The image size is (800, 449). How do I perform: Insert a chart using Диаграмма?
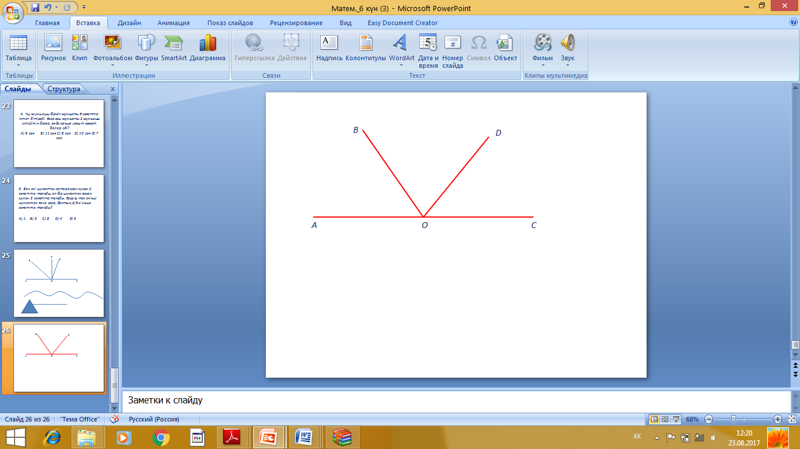pos(207,43)
